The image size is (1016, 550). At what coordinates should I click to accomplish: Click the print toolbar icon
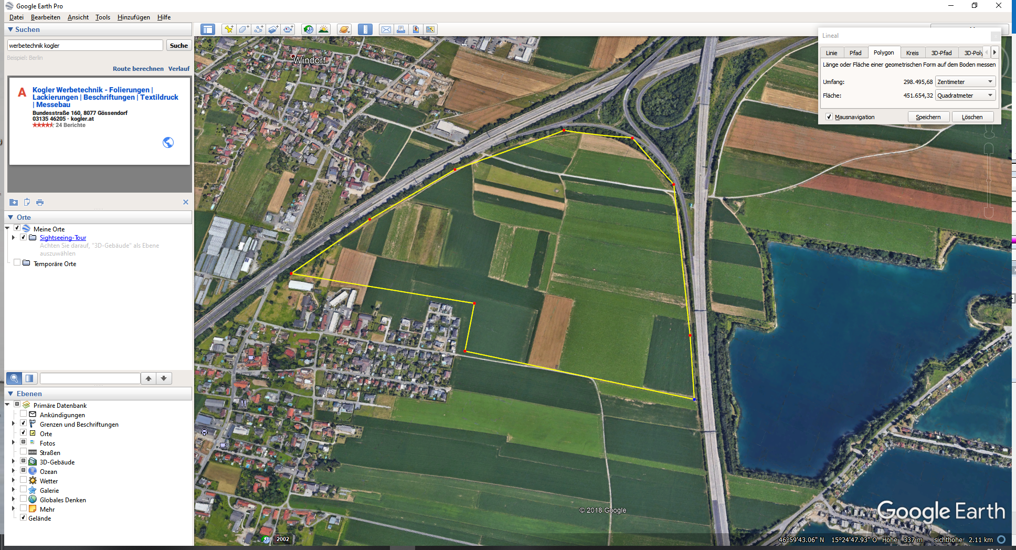click(401, 29)
